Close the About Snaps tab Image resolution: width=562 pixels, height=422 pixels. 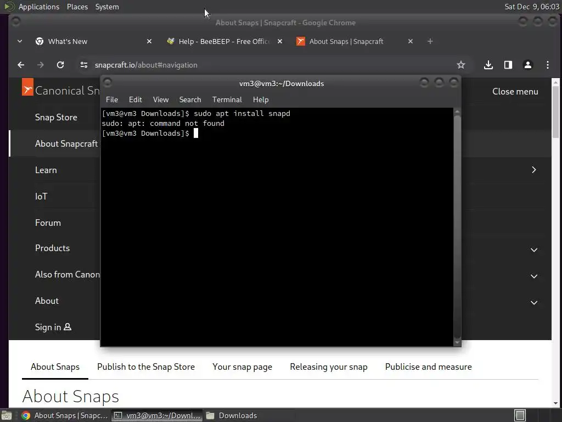411,41
